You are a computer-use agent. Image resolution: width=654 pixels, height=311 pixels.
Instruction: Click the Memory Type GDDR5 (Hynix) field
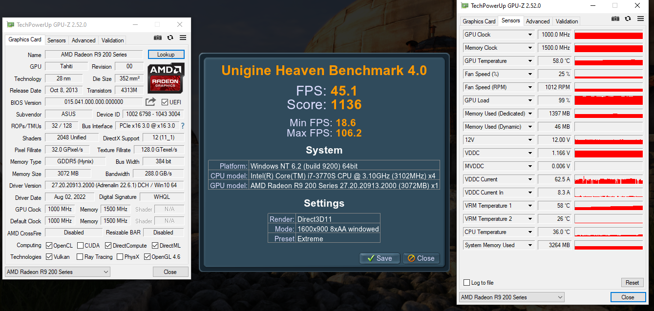[76, 161]
